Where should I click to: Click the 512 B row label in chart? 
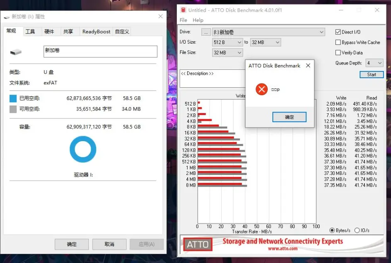[190, 103]
